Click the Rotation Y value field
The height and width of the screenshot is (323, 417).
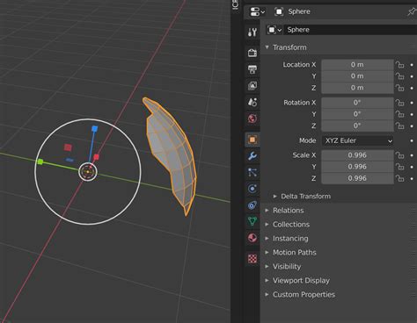[x=357, y=114]
